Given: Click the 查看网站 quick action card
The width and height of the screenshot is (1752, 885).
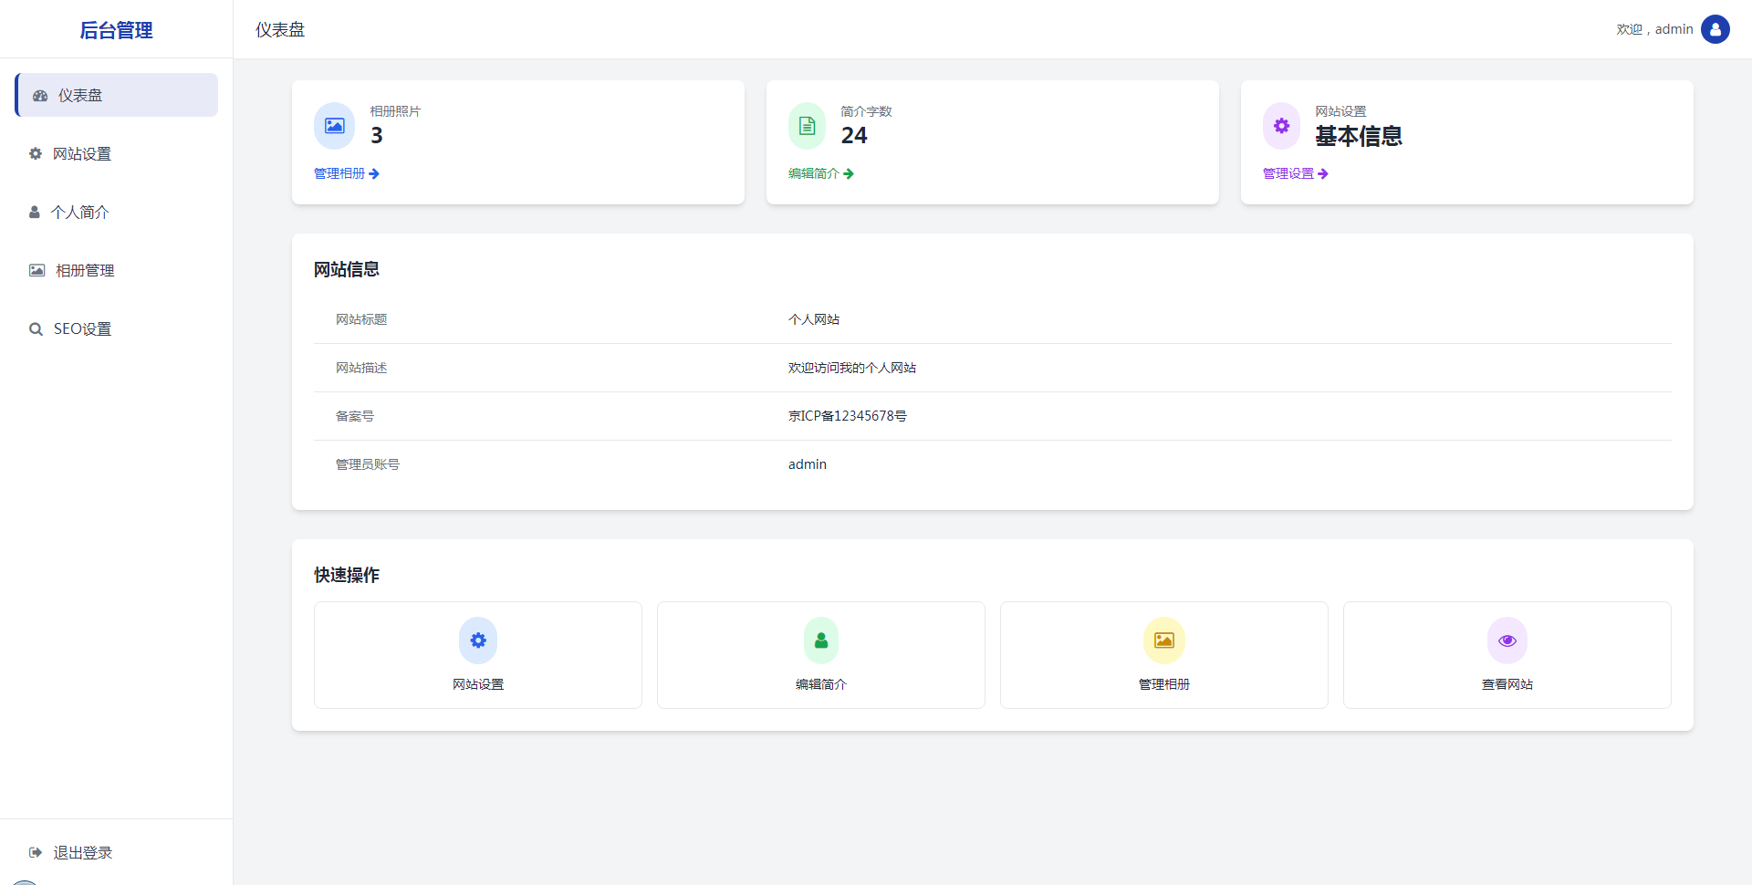Looking at the screenshot, I should coord(1507,655).
